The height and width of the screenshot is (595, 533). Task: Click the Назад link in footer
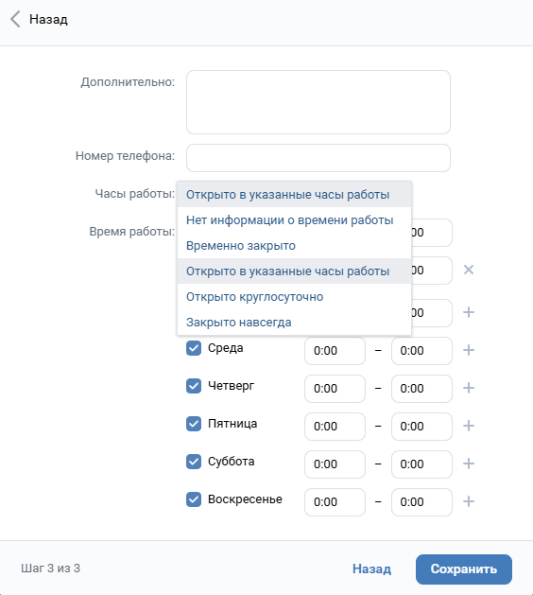[x=371, y=569]
